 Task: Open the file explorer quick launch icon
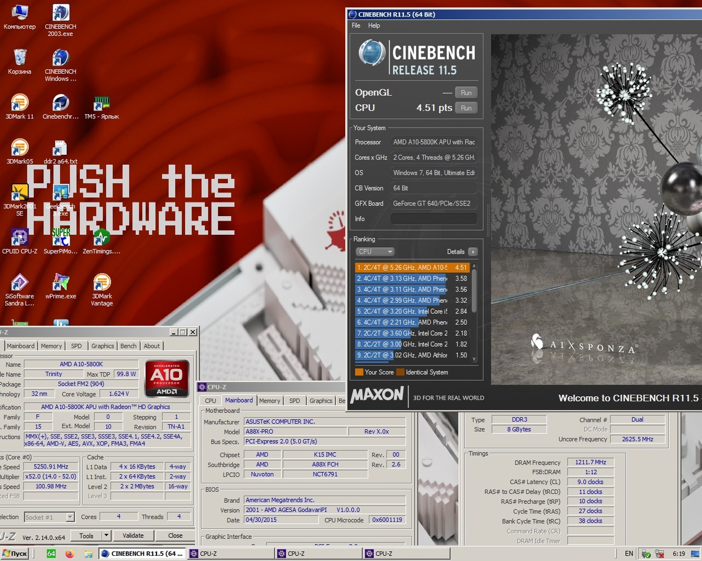click(x=88, y=554)
